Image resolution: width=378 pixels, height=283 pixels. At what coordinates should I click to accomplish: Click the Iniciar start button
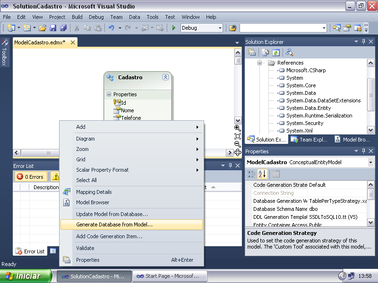click(x=26, y=276)
